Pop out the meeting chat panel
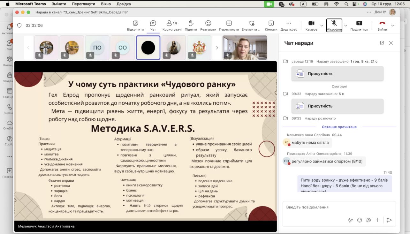 [x=382, y=43]
